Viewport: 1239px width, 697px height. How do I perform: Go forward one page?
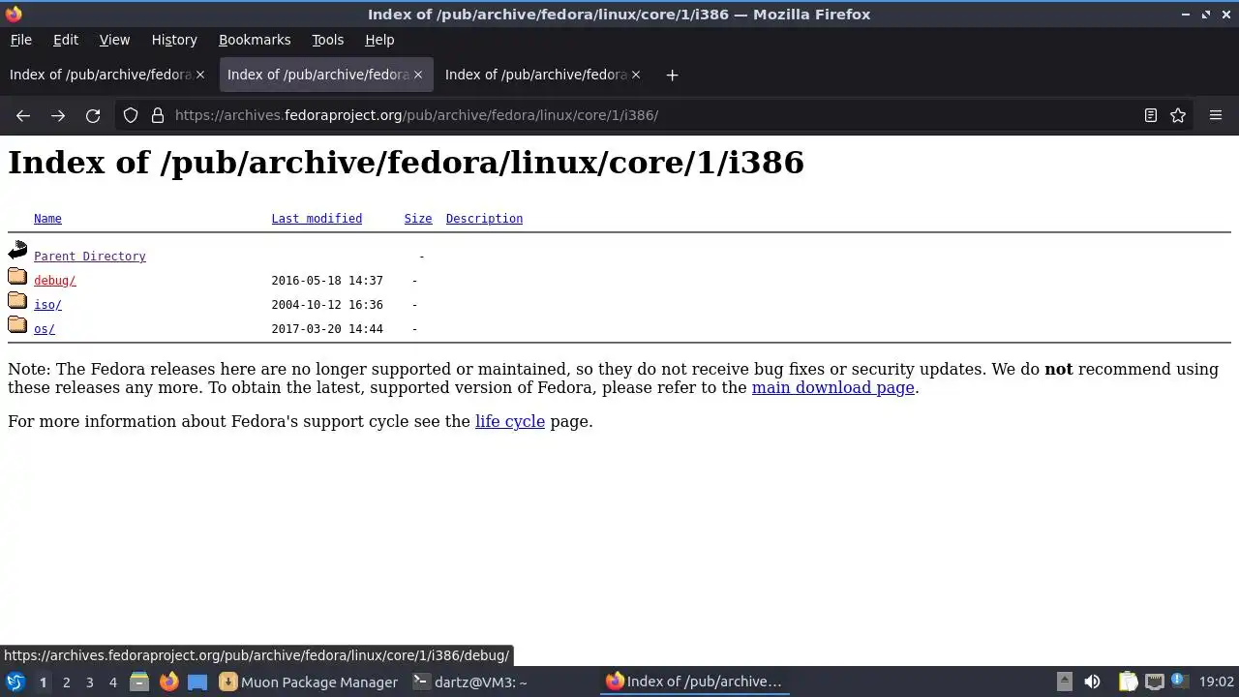point(58,115)
